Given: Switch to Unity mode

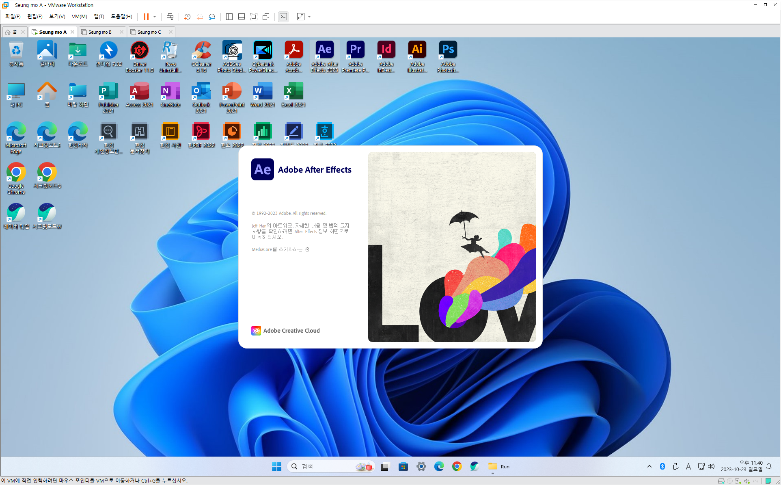Looking at the screenshot, I should [266, 17].
